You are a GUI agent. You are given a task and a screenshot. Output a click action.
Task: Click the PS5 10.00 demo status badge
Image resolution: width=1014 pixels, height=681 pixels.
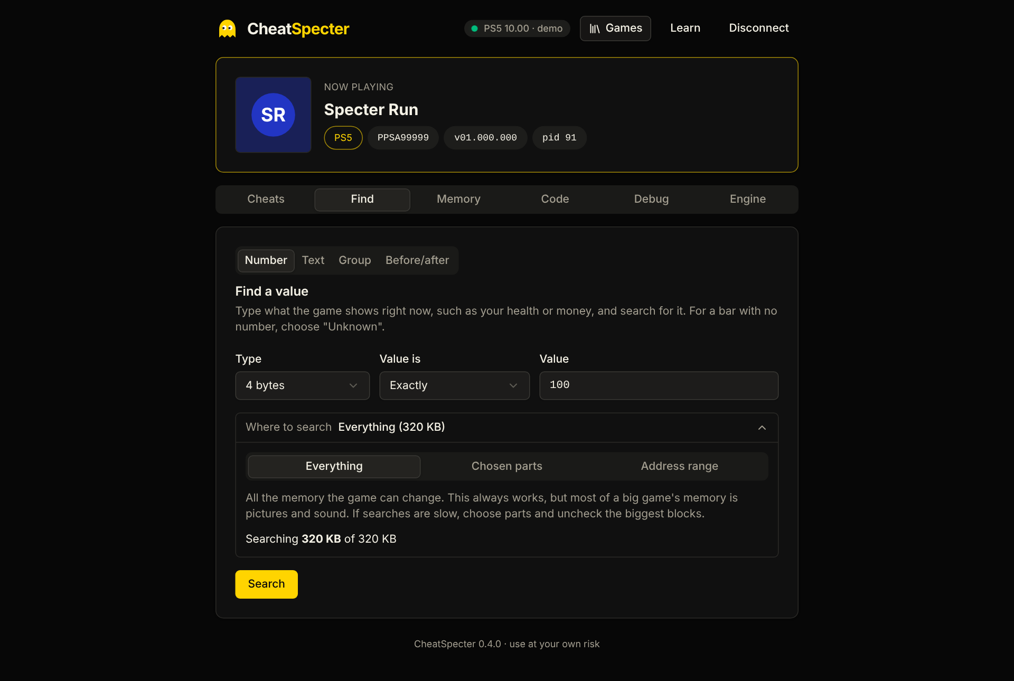click(x=517, y=29)
